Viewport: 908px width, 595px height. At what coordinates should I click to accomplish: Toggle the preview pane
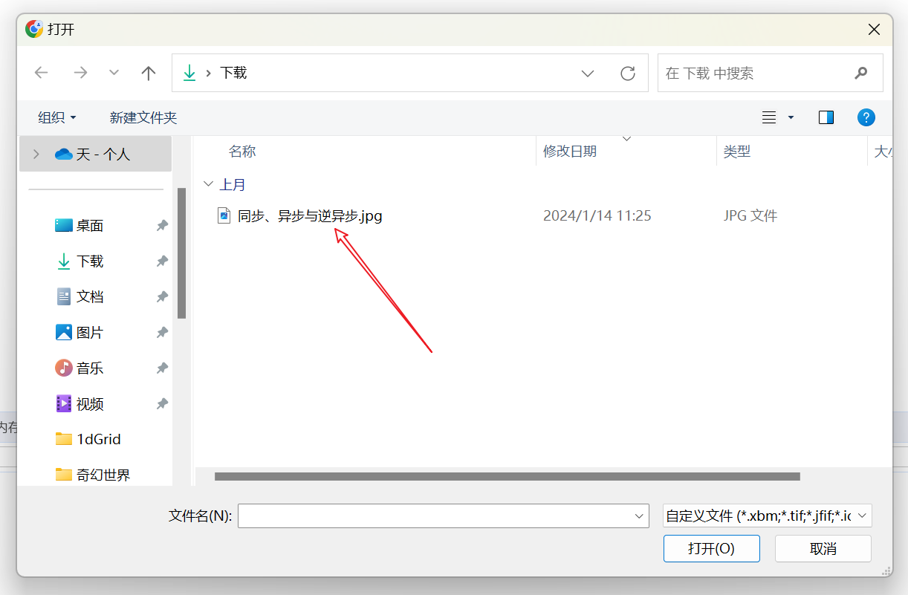(x=826, y=117)
